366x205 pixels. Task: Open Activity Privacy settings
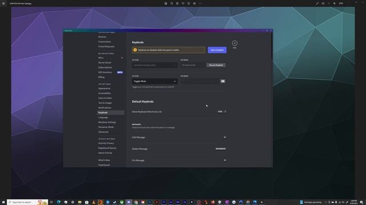click(x=106, y=143)
